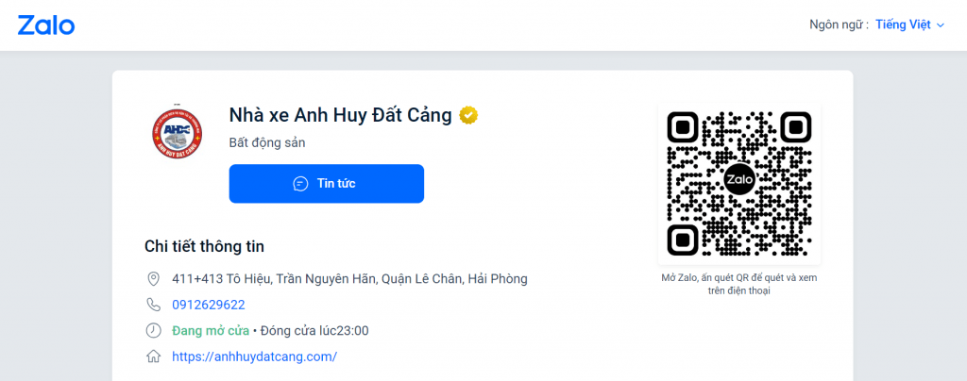Click the gold verified badge beside the name
This screenshot has width=967, height=381.
[x=468, y=115]
